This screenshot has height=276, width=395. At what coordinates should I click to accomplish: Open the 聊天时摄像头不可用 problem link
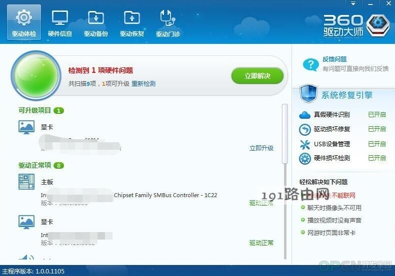(x=334, y=208)
